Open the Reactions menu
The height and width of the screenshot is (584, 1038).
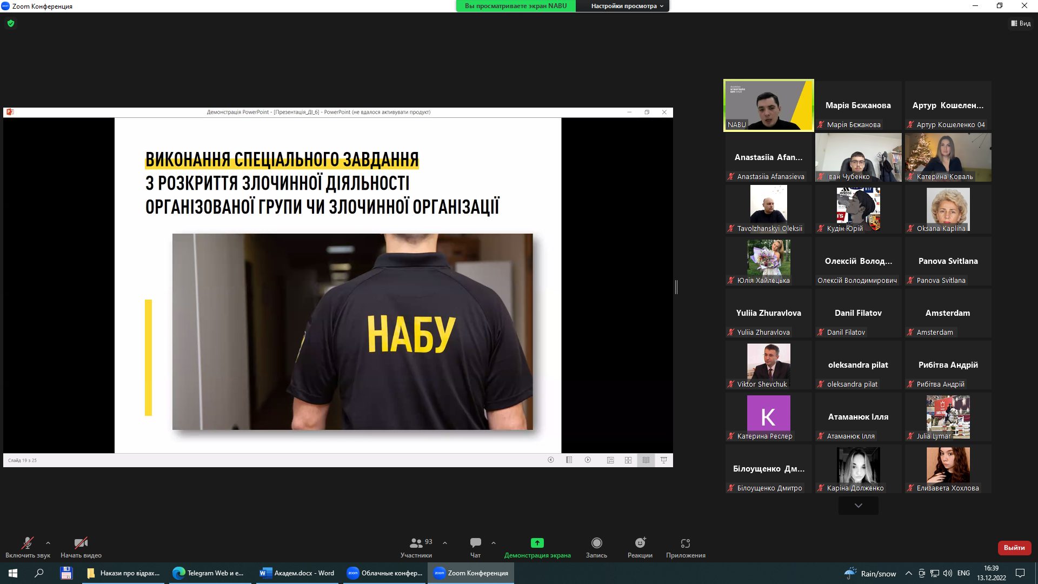click(640, 543)
